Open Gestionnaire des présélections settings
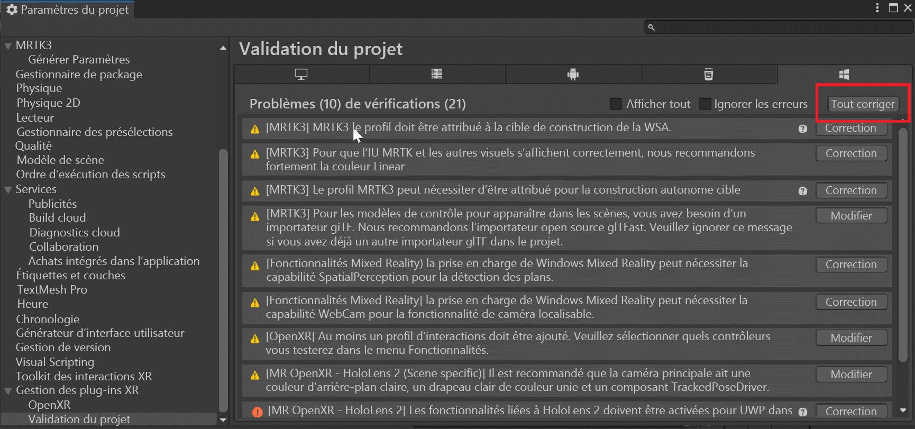The image size is (915, 429). [x=94, y=132]
